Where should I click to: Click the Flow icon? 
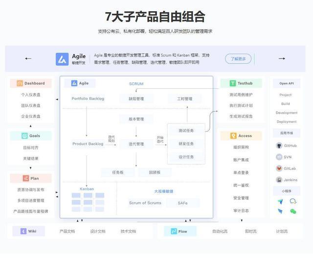click(174, 231)
